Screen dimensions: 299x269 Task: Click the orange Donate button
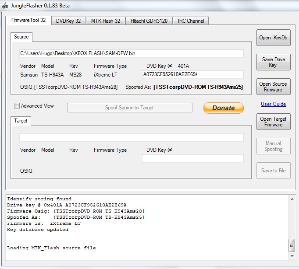[224, 108]
